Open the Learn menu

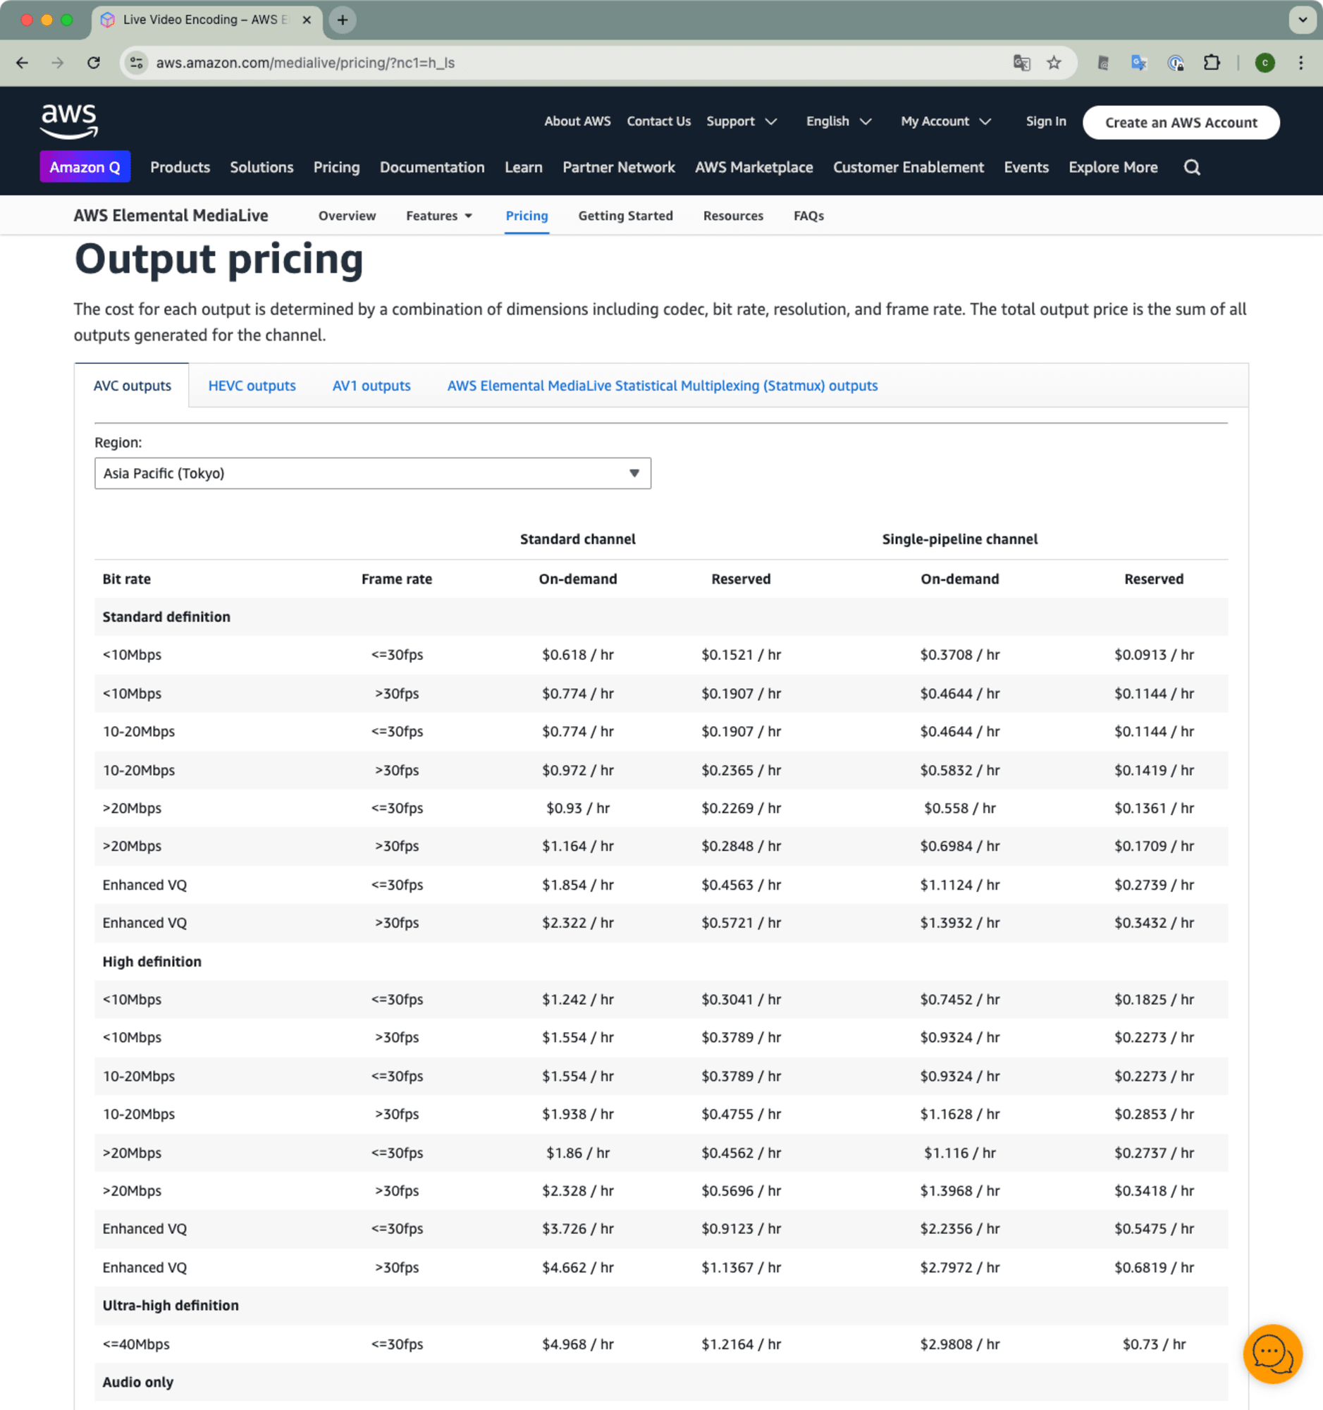[x=523, y=167]
